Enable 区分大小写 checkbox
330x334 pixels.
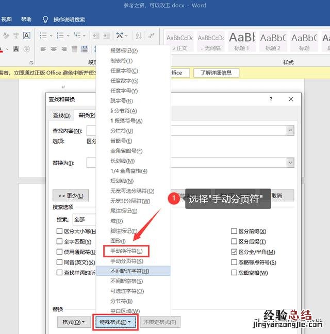point(59,232)
